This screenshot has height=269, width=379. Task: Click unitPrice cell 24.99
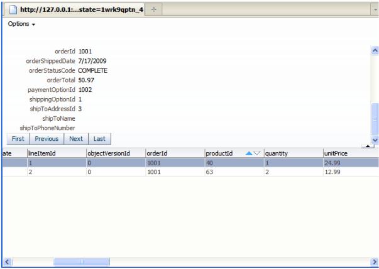[351, 163]
